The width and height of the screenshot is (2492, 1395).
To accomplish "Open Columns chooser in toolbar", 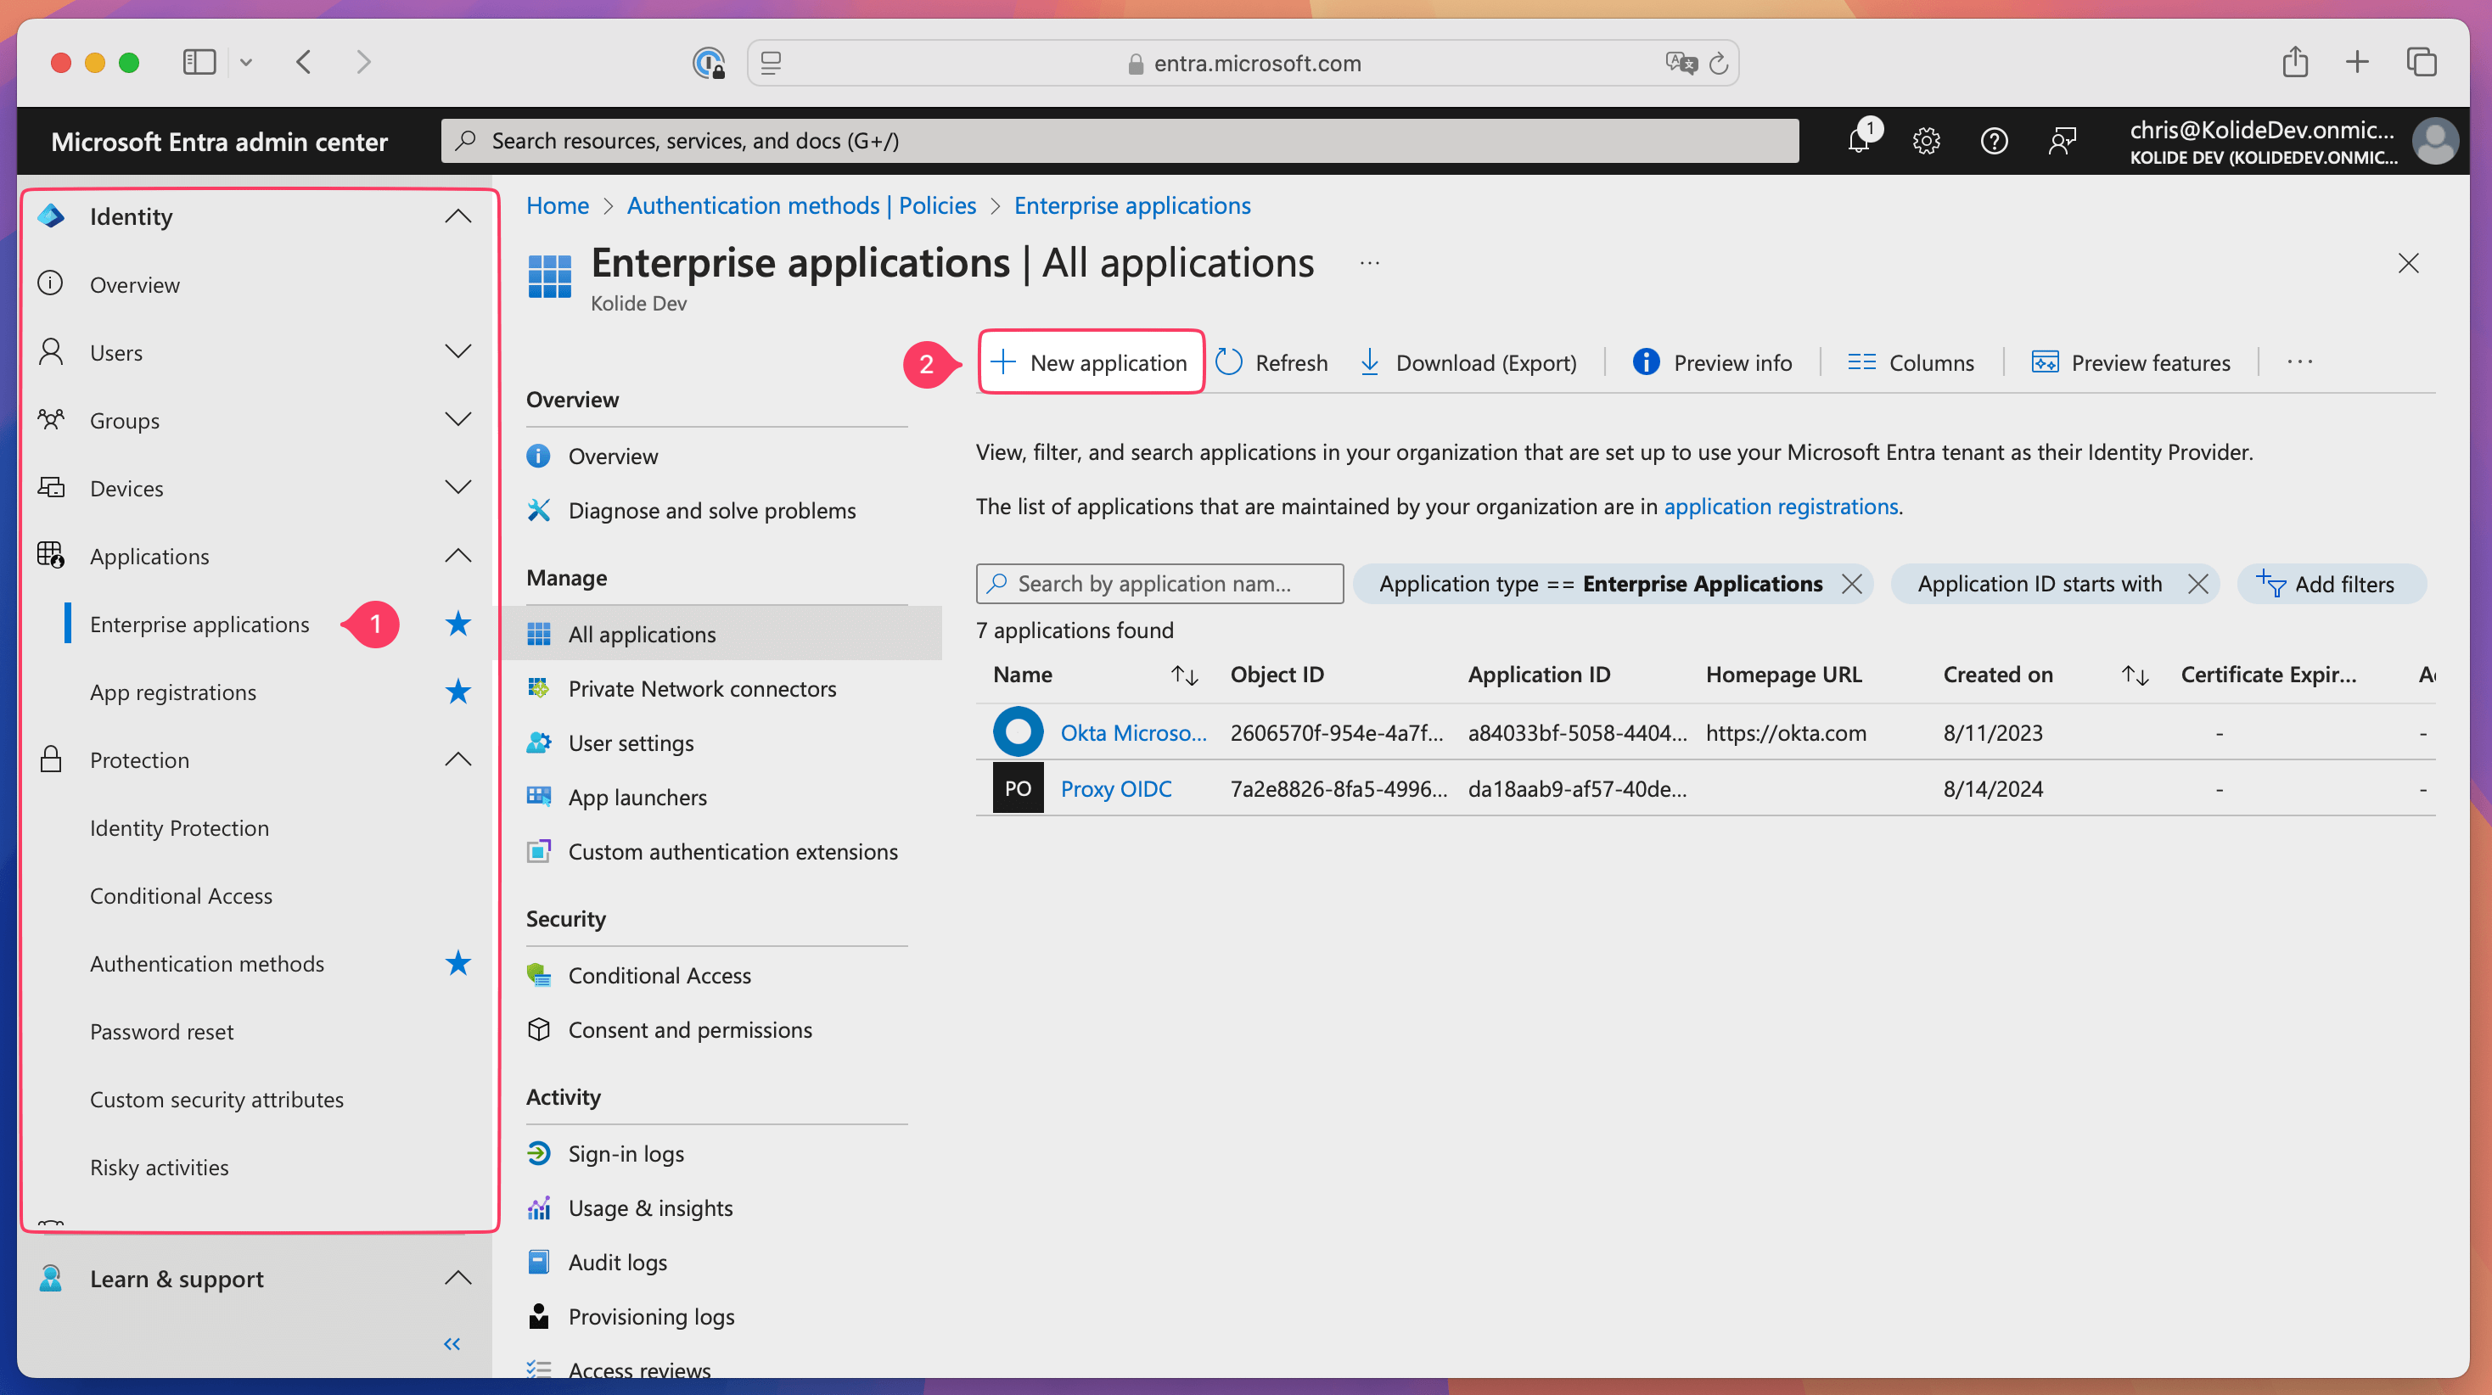I will coord(1911,363).
